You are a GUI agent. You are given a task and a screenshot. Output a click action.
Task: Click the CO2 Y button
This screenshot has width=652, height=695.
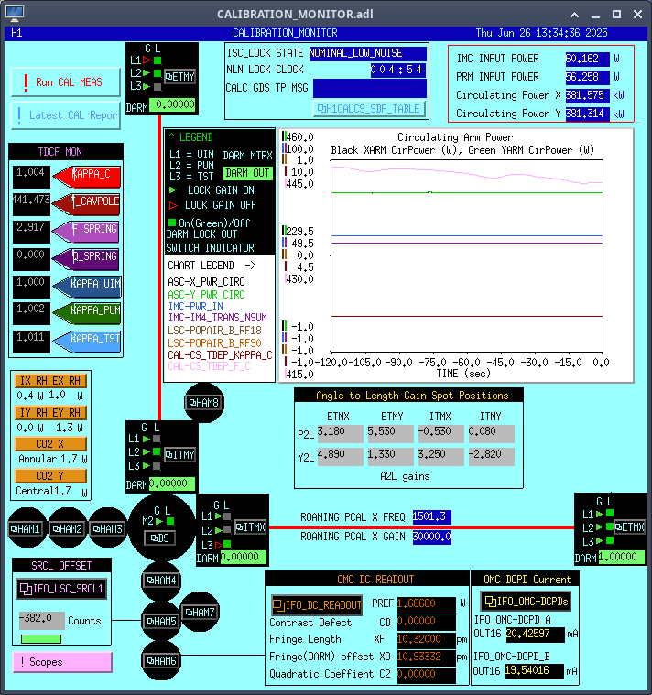(x=50, y=476)
